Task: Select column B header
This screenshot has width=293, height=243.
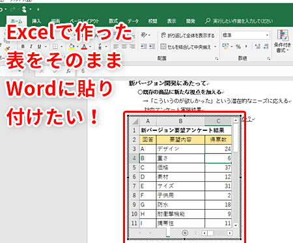Action: point(180,121)
